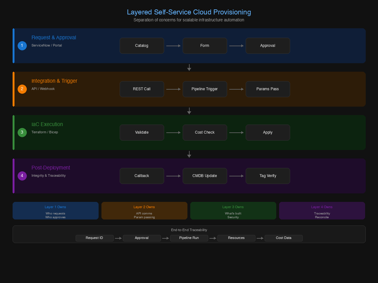Image resolution: width=378 pixels, height=283 pixels.
Task: Click the numbered circle 1 badge
Action: [22, 46]
